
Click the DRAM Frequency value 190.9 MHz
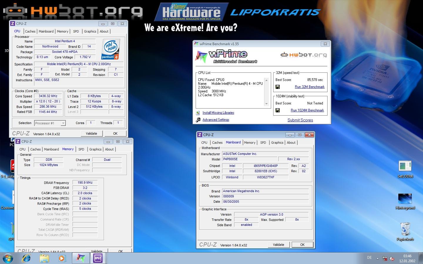coord(85,182)
